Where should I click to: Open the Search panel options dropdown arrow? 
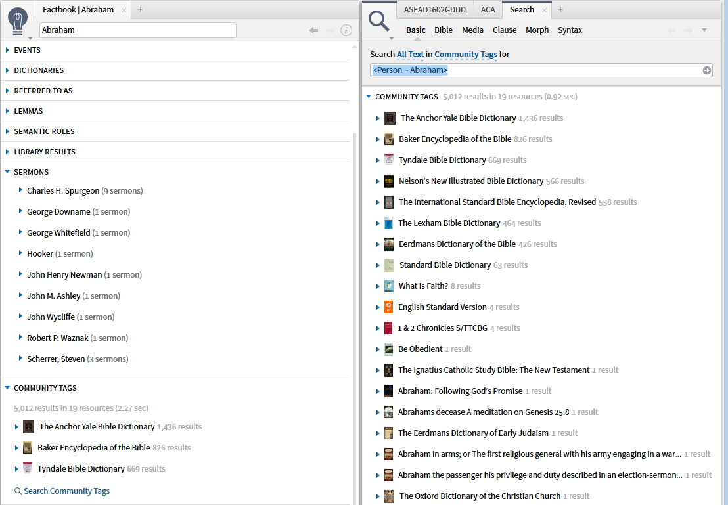[704, 30]
